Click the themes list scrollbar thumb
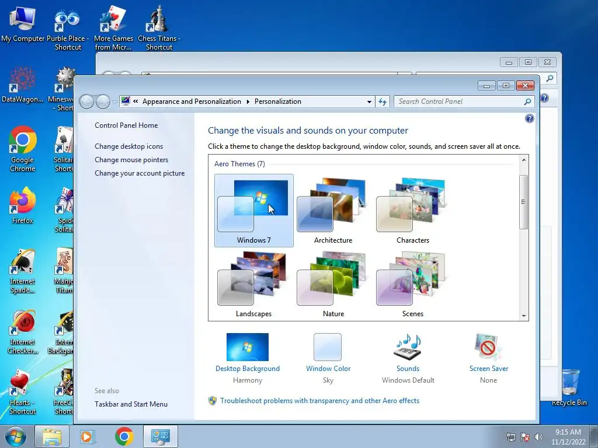Screen dimensions: 598x448 524,202
